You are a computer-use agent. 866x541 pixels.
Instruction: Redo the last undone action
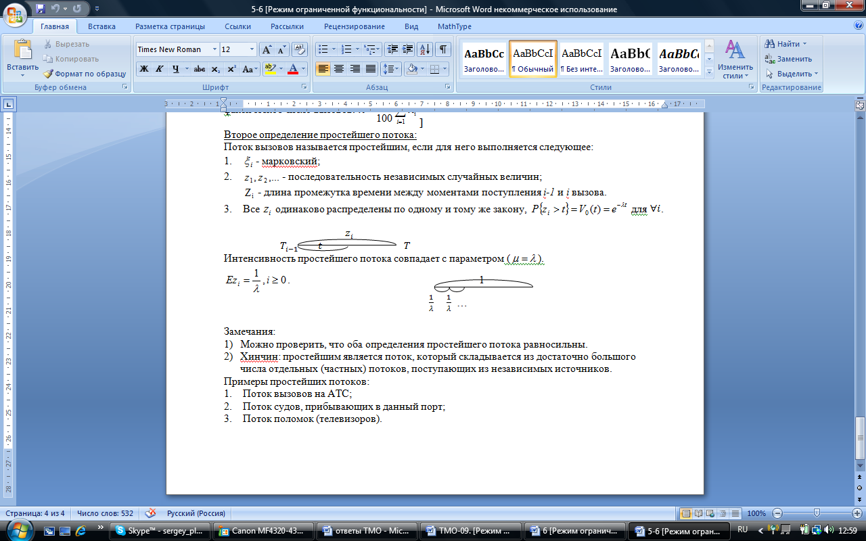76,9
